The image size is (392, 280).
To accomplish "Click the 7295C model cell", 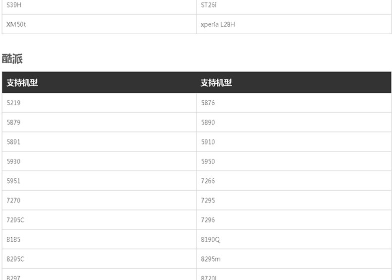I will (15, 220).
